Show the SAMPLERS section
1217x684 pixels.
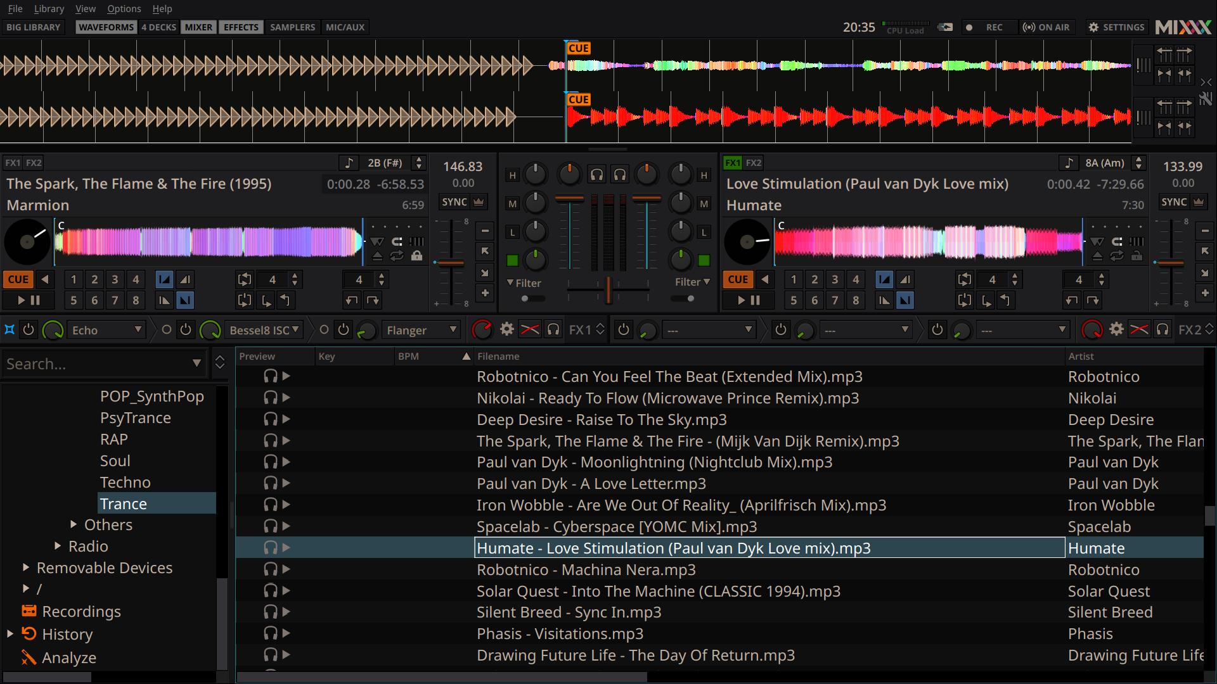pos(292,27)
